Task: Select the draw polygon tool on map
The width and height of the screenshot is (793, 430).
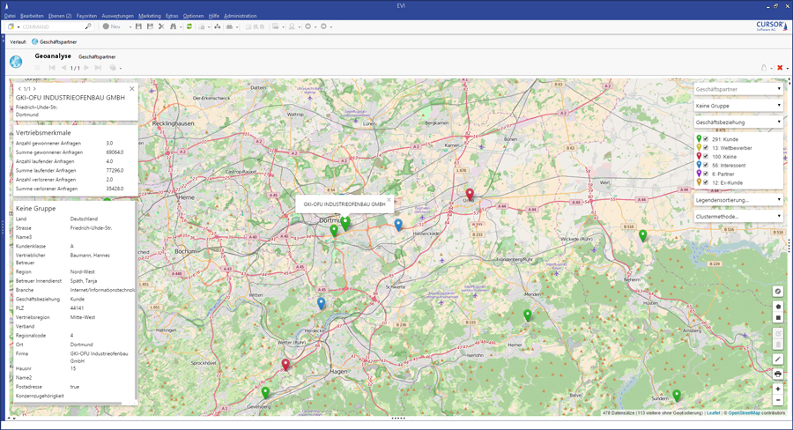Action: (777, 306)
